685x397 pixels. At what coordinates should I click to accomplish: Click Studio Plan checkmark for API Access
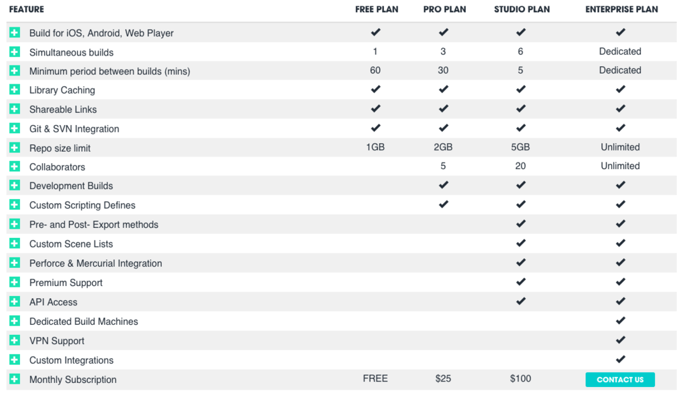520,301
